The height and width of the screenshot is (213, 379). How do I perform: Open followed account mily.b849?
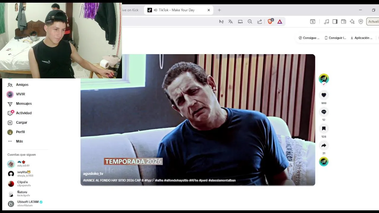coord(23,164)
